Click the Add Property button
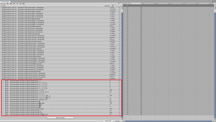The image size is (216, 122). tap(60, 118)
